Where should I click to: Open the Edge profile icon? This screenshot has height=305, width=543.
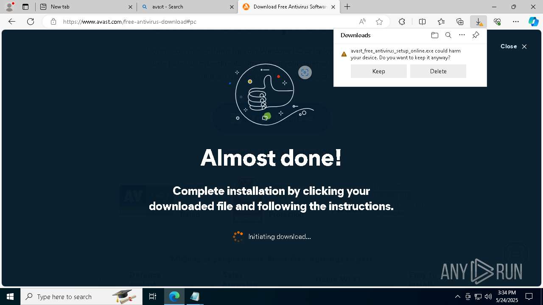(x=9, y=7)
